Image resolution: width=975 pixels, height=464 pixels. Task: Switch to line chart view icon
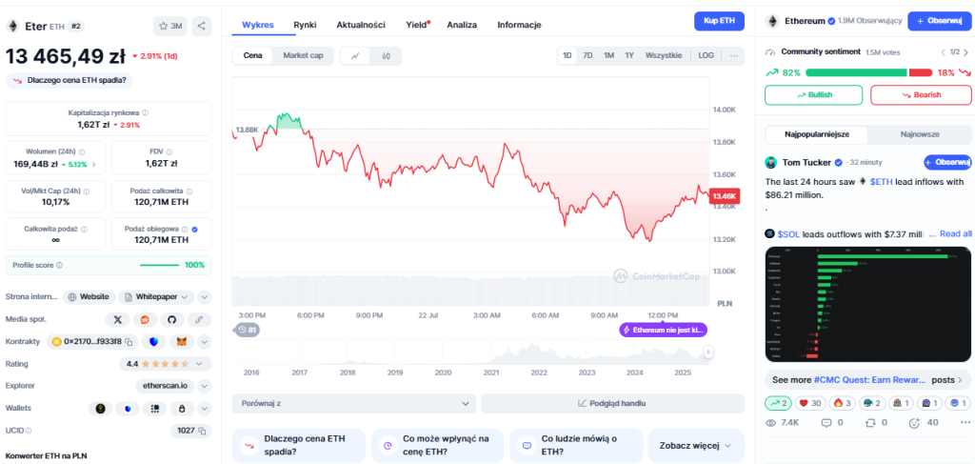356,56
